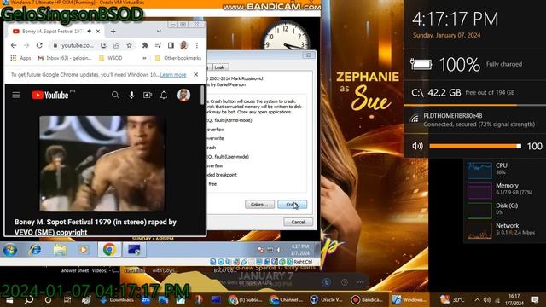Launch Internet Explorer from Windows 7 taskbar
This screenshot has height=307, width=546.
pyautogui.click(x=35, y=250)
